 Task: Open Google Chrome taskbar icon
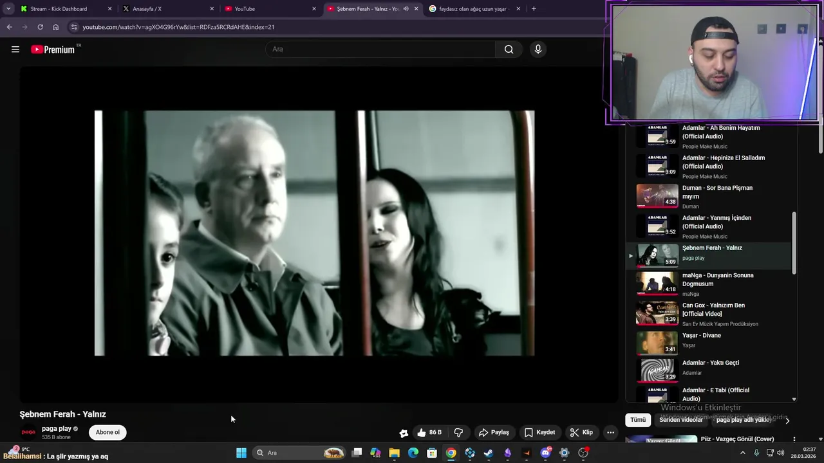pyautogui.click(x=451, y=453)
